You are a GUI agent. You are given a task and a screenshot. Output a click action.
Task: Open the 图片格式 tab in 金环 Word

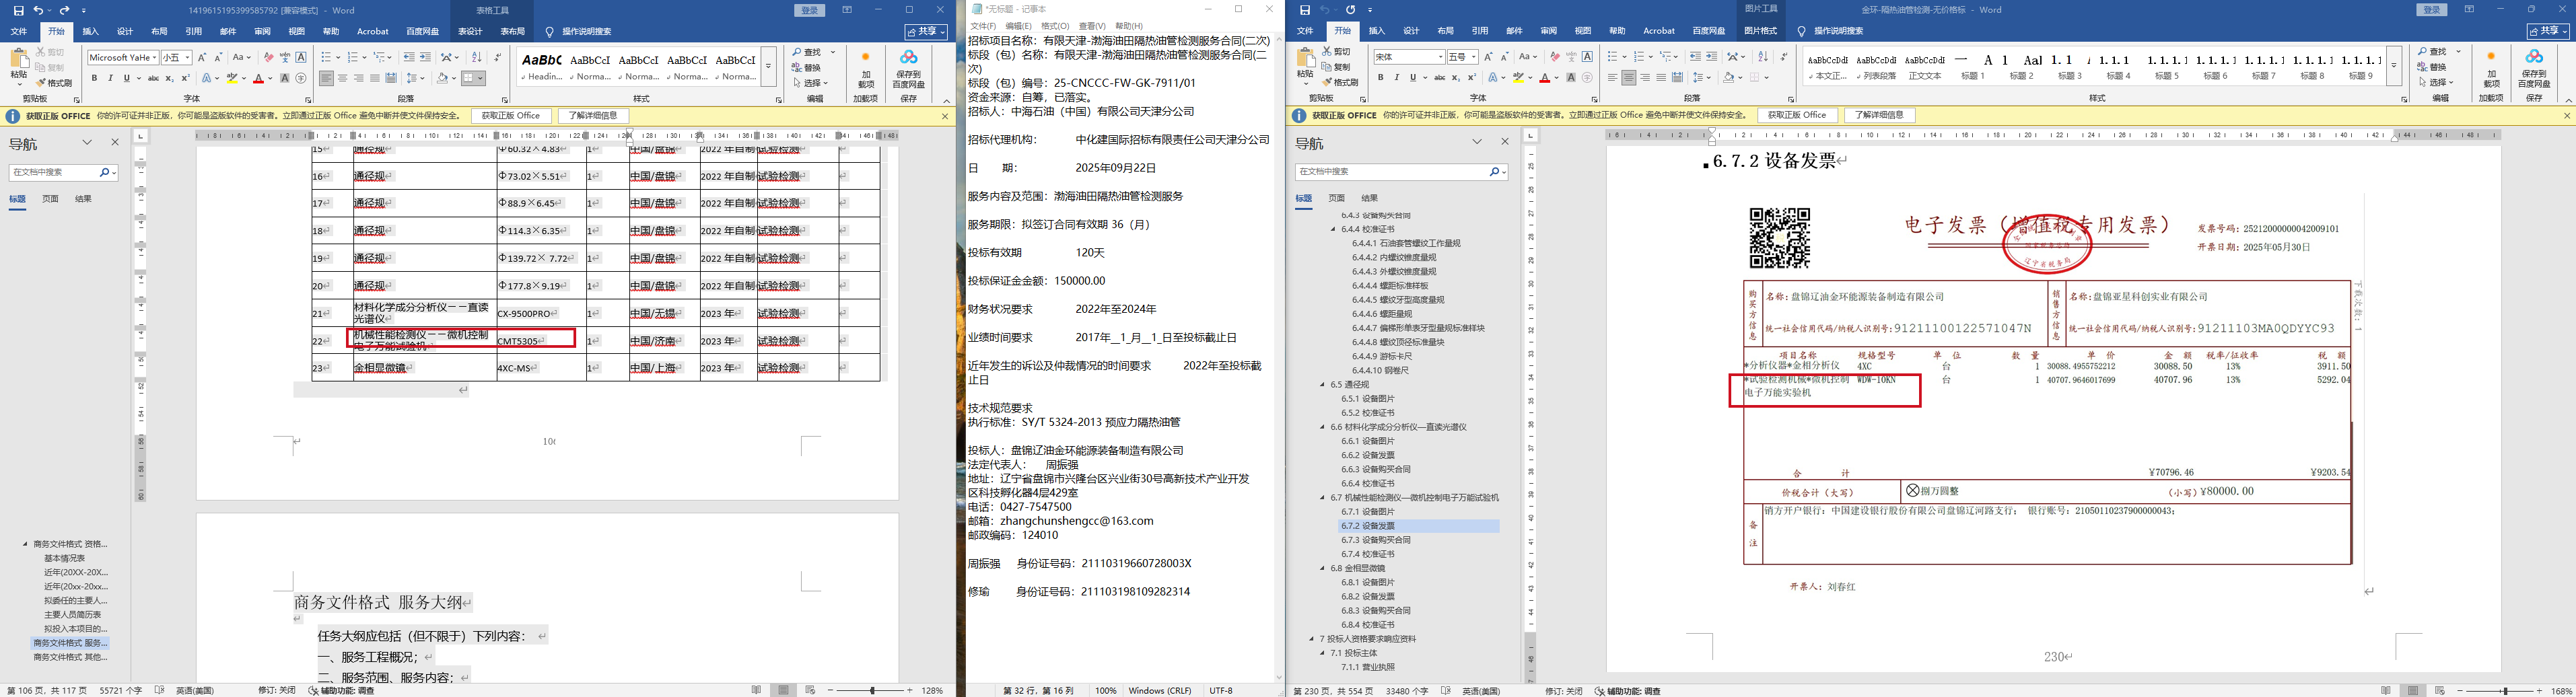[1760, 31]
